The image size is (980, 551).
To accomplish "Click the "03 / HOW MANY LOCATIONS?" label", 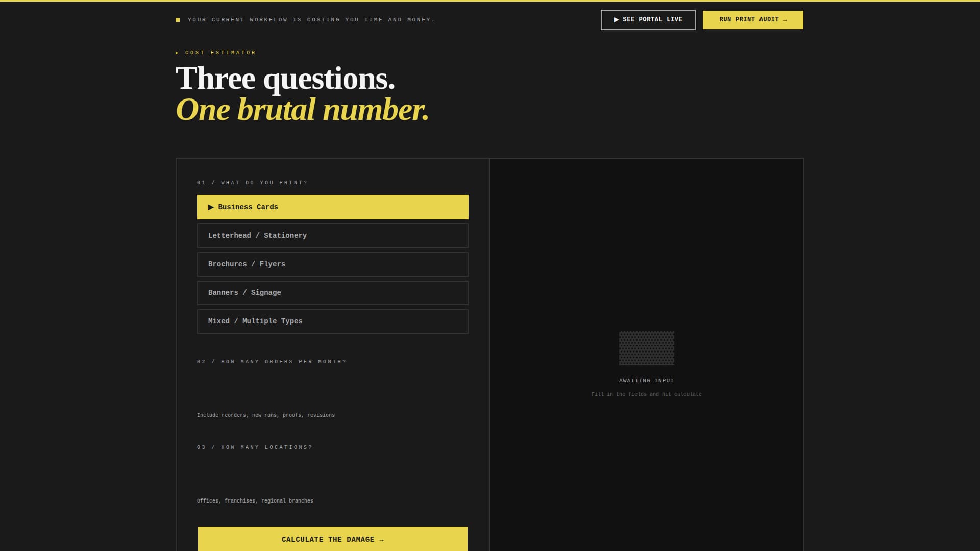I will [255, 447].
